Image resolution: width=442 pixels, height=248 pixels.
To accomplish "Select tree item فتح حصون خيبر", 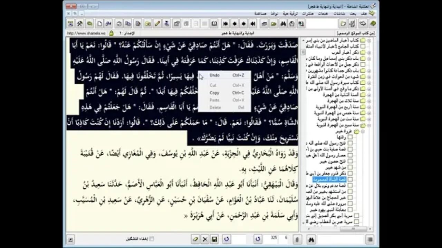I will point(333,162).
